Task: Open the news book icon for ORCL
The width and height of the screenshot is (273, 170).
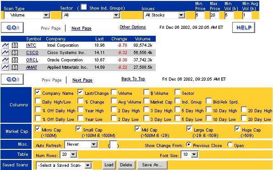Action: click(15, 60)
